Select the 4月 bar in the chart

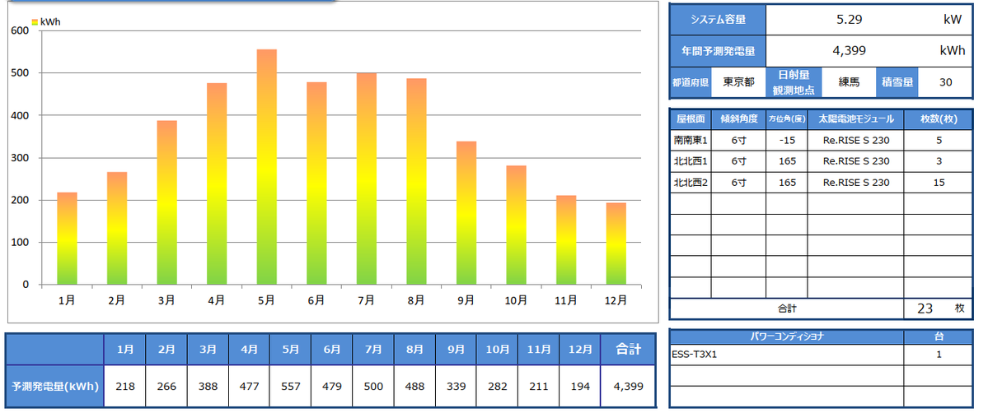click(x=217, y=183)
